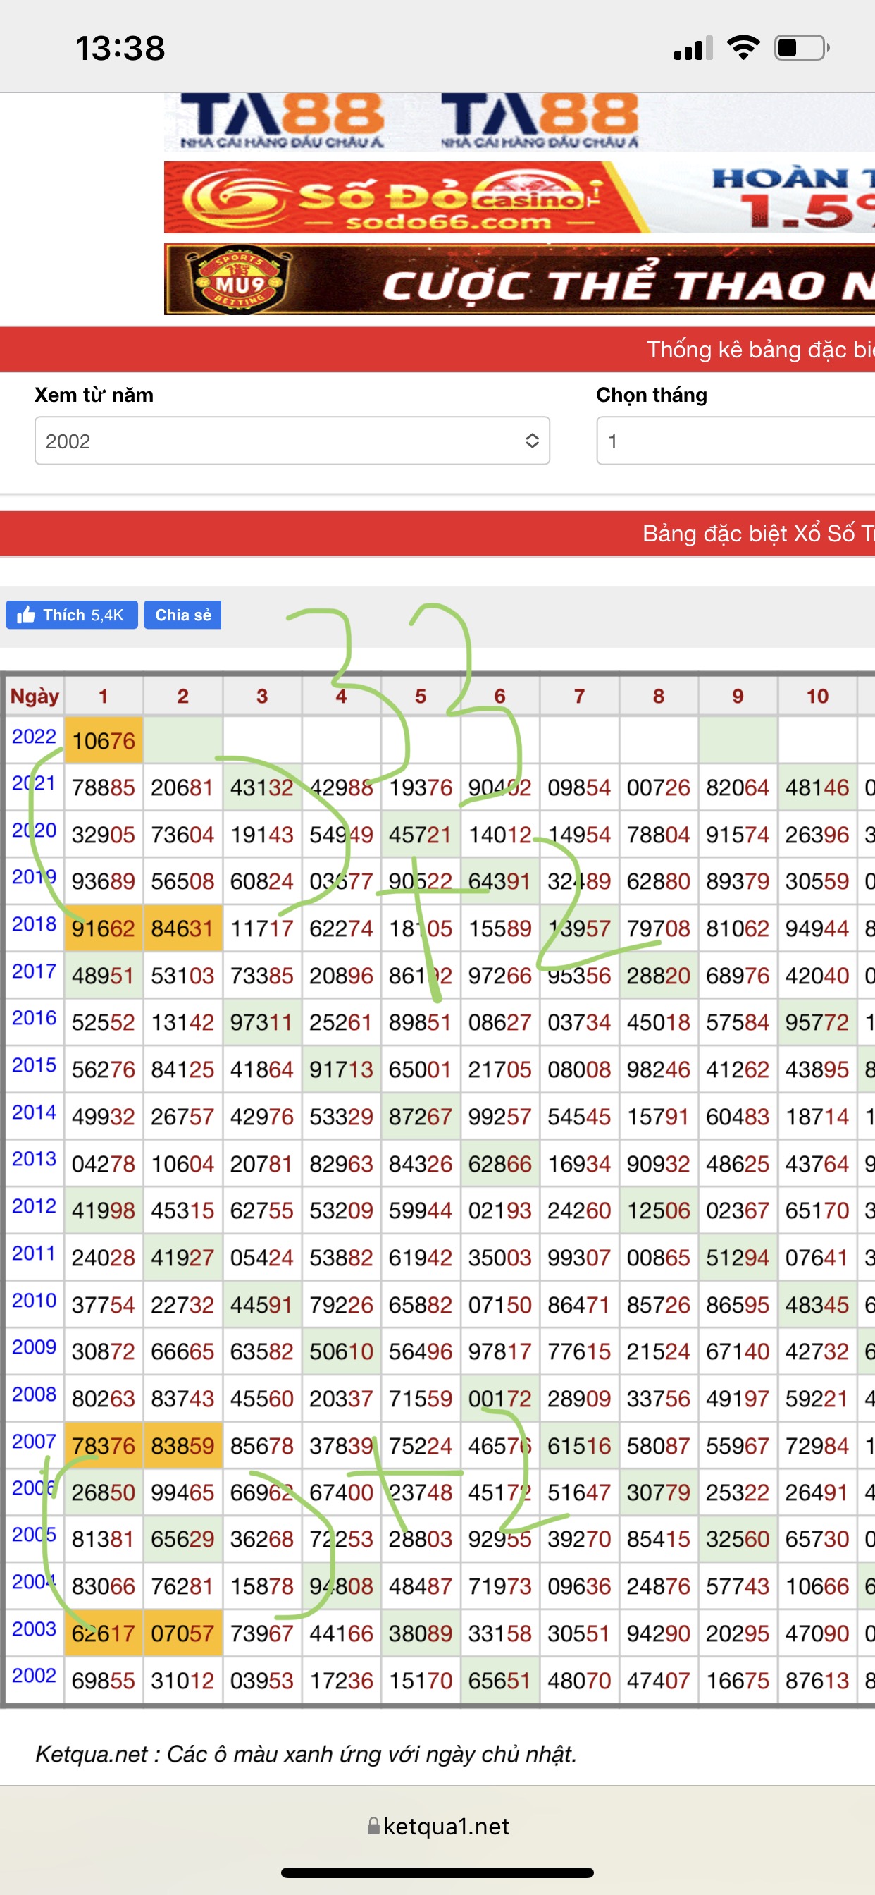Screen dimensions: 875x1895
Task: Open the Chọn tháng dropdown
Action: pos(736,441)
